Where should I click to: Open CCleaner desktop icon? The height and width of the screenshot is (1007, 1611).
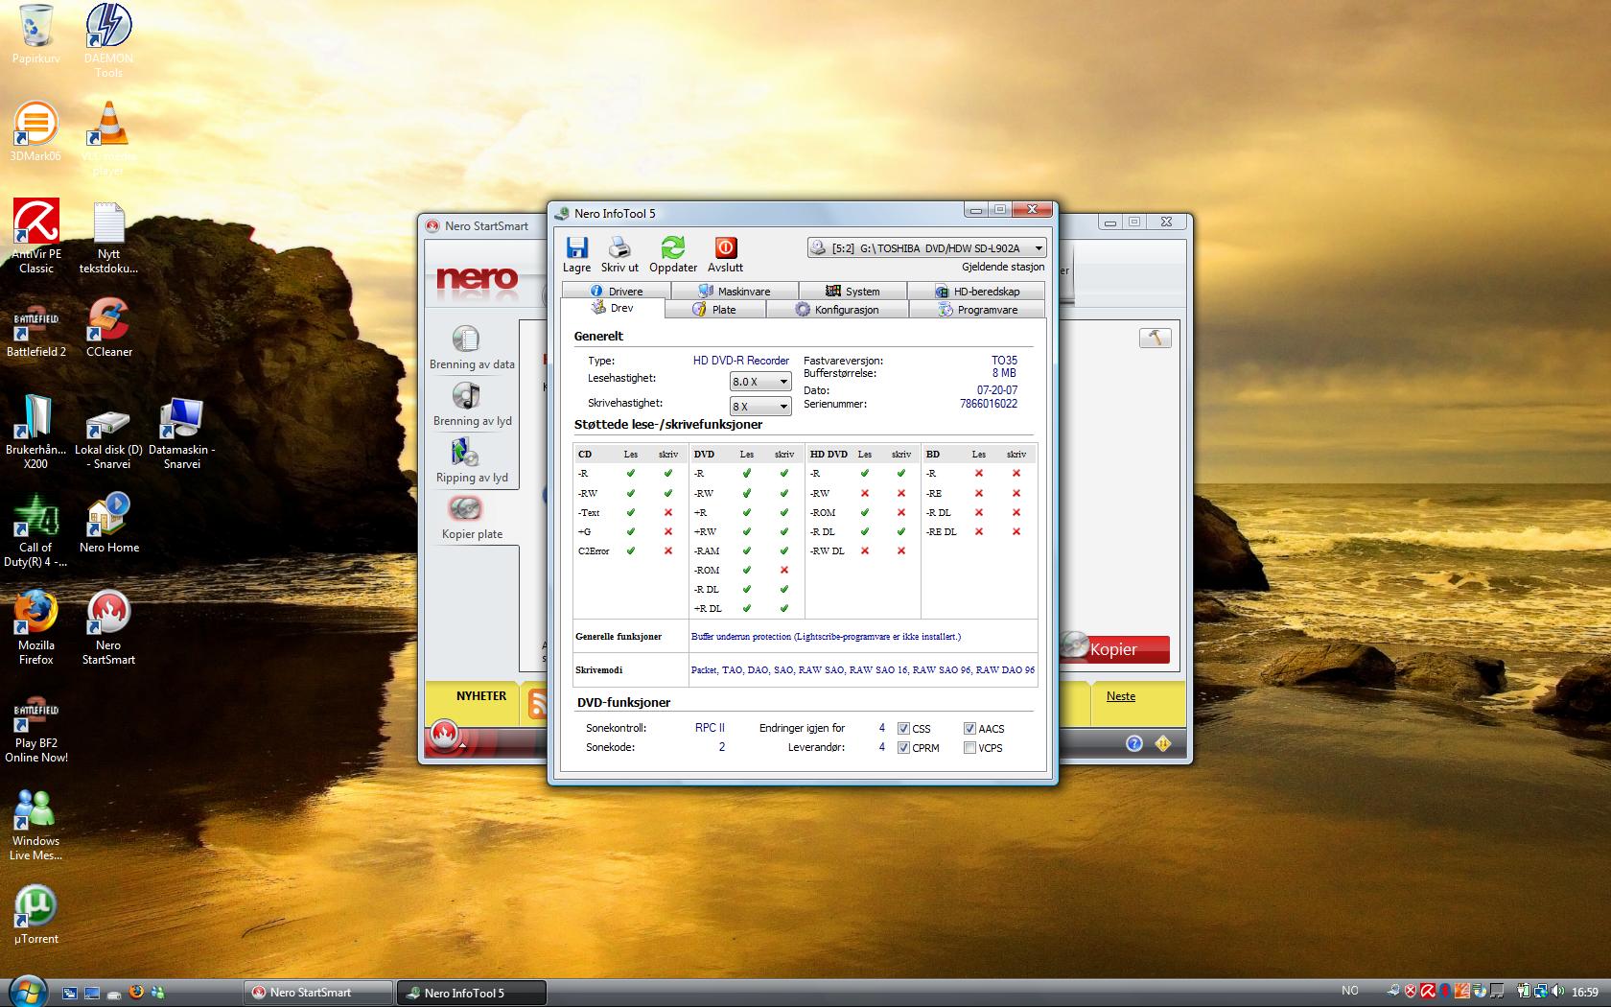point(108,328)
